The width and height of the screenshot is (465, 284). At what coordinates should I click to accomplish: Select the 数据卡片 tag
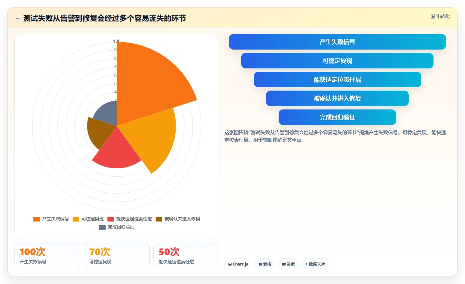(315, 264)
